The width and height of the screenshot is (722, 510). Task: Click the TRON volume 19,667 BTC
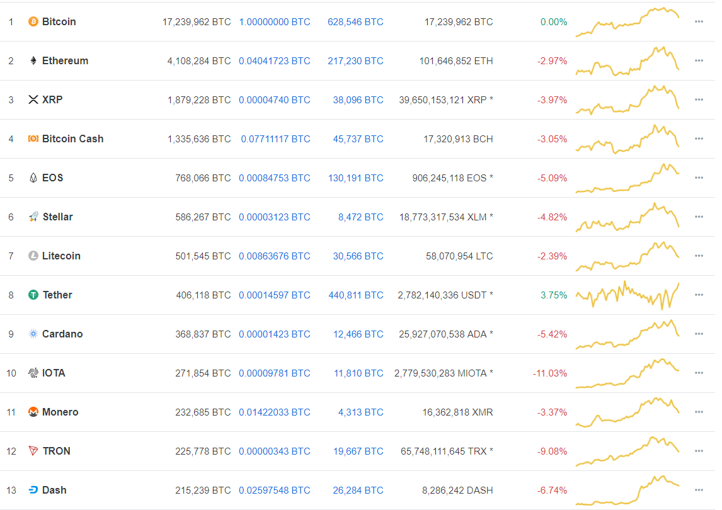pos(358,451)
